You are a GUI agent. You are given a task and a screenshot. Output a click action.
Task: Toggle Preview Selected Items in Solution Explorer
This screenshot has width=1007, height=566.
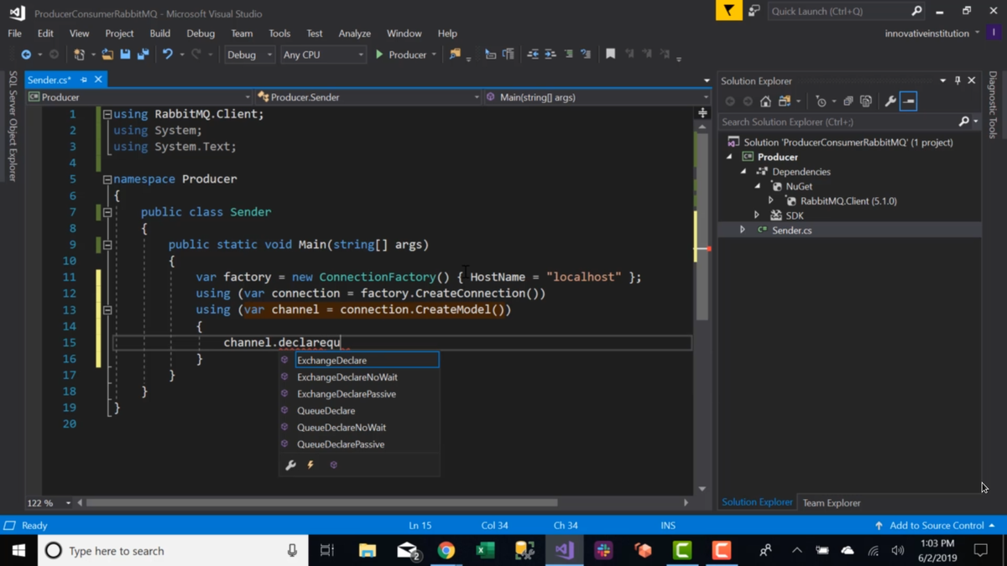(x=909, y=101)
